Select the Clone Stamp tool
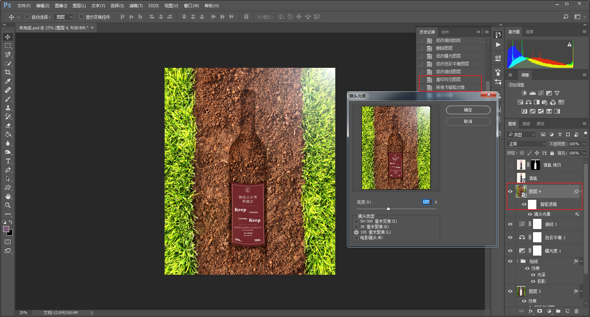This screenshot has width=590, height=317. pyautogui.click(x=8, y=108)
